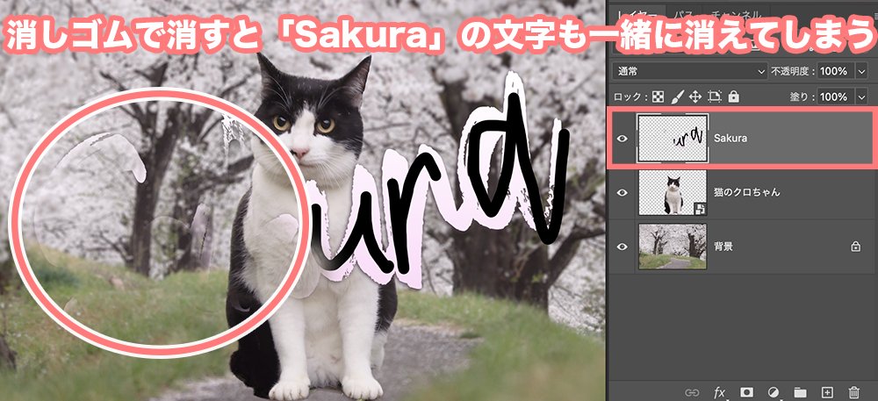
Task: Lock image pixels with the brush icon
Action: click(x=677, y=97)
